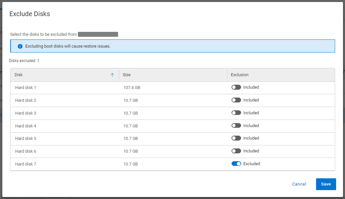Sort the table by the Disk column header
The height and width of the screenshot is (199, 345).
pyautogui.click(x=18, y=75)
